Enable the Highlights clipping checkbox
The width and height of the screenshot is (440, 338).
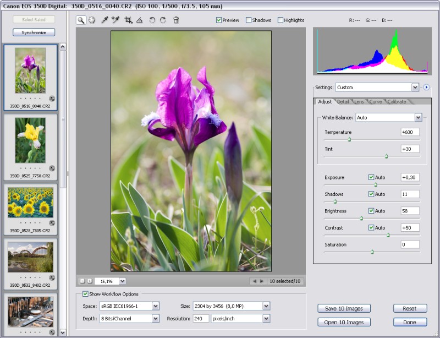[x=280, y=20]
